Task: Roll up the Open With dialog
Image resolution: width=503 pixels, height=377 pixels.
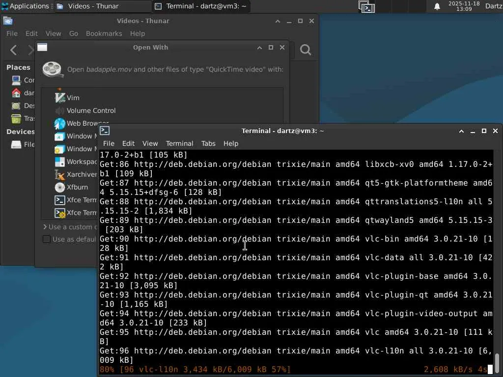Action: (x=259, y=48)
